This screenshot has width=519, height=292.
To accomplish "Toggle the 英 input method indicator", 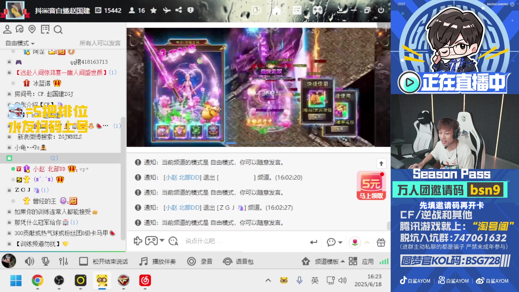I will pos(315,280).
